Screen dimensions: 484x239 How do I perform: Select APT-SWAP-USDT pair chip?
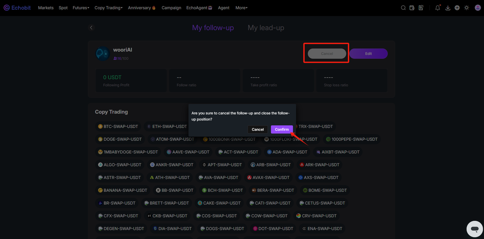222,165
